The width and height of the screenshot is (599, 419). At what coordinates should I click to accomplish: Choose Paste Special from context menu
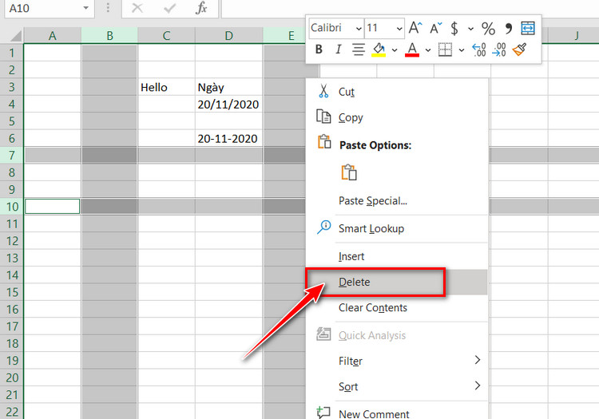tap(397, 200)
